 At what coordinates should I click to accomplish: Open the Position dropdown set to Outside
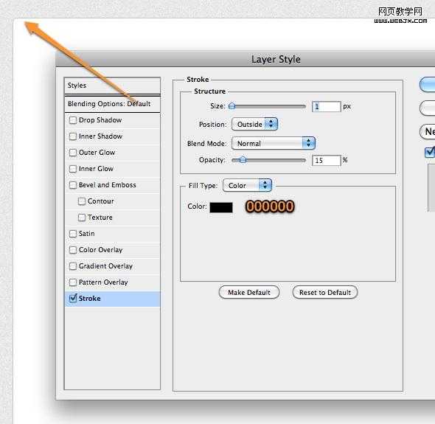[254, 124]
